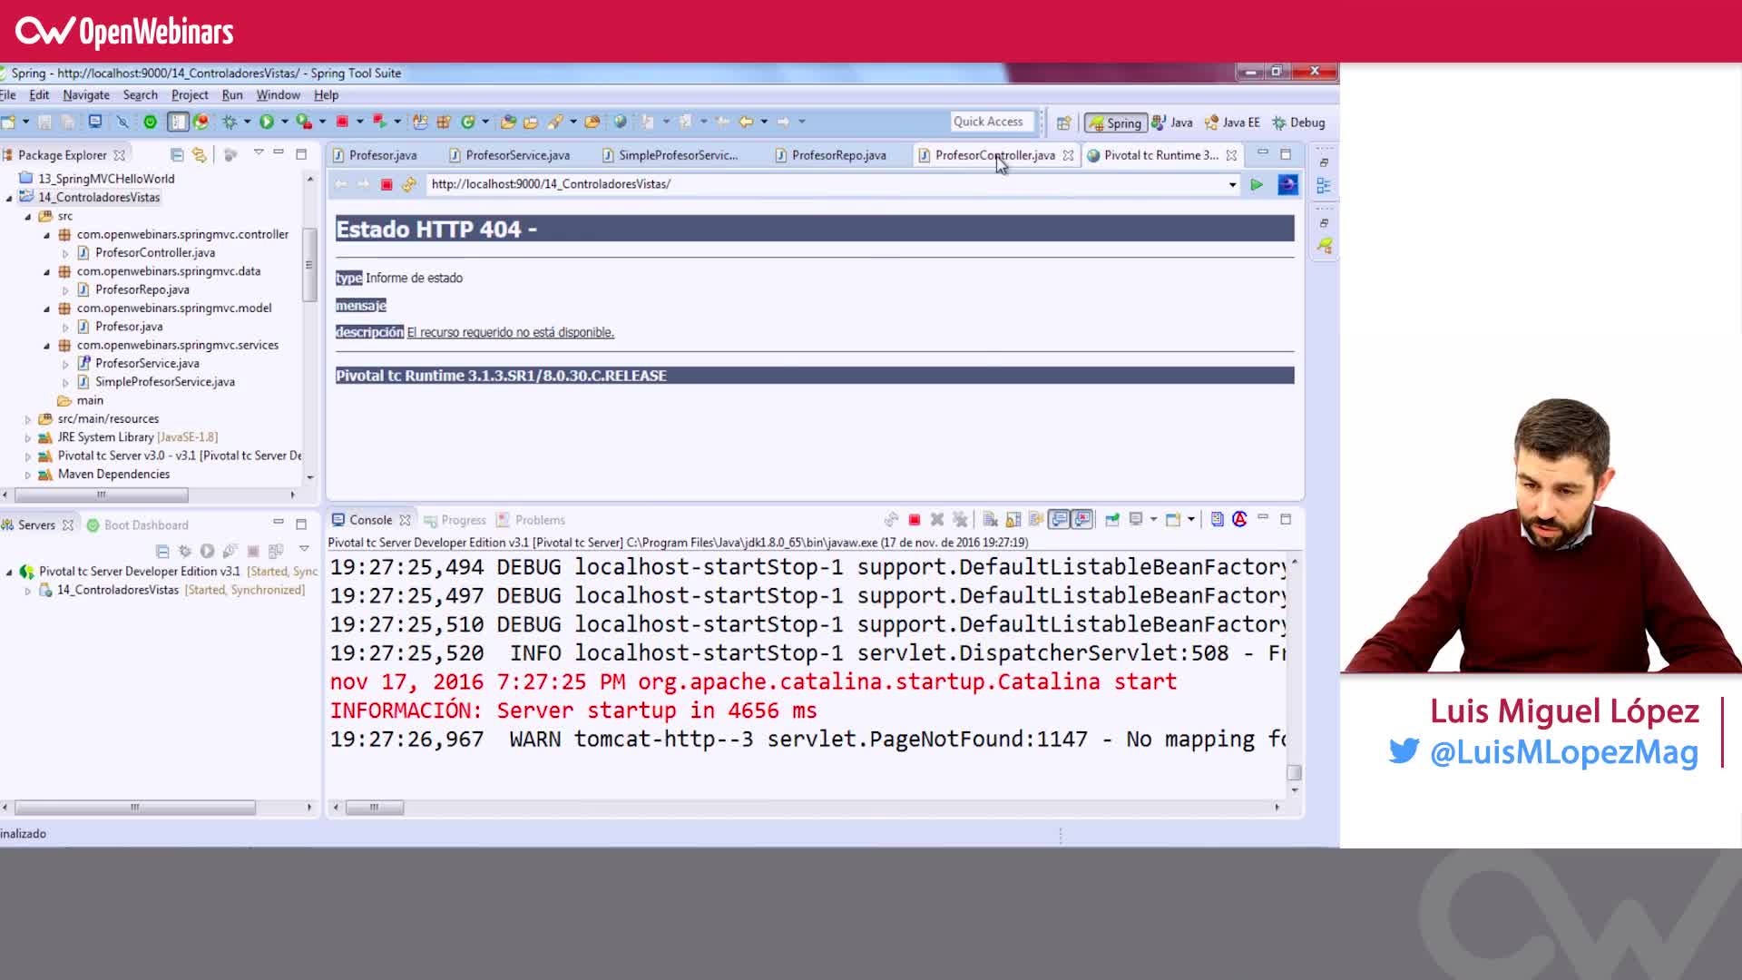Screen dimensions: 1742x980
Task: Open the Navigate menu
Action: tap(85, 94)
